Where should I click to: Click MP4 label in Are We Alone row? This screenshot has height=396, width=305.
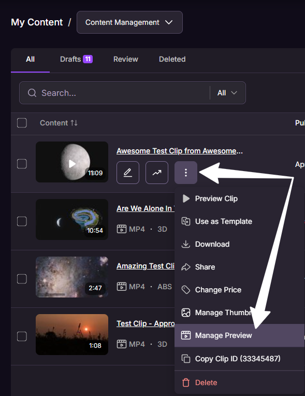(x=137, y=229)
